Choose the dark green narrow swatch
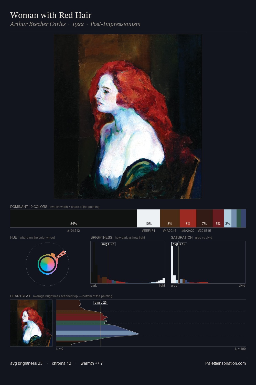Image resolution: width=256 pixels, height=385 pixels. (239, 218)
